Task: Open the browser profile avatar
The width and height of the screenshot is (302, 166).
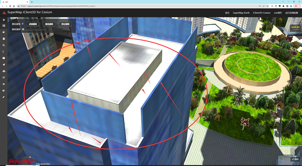Action: tap(291, 6)
